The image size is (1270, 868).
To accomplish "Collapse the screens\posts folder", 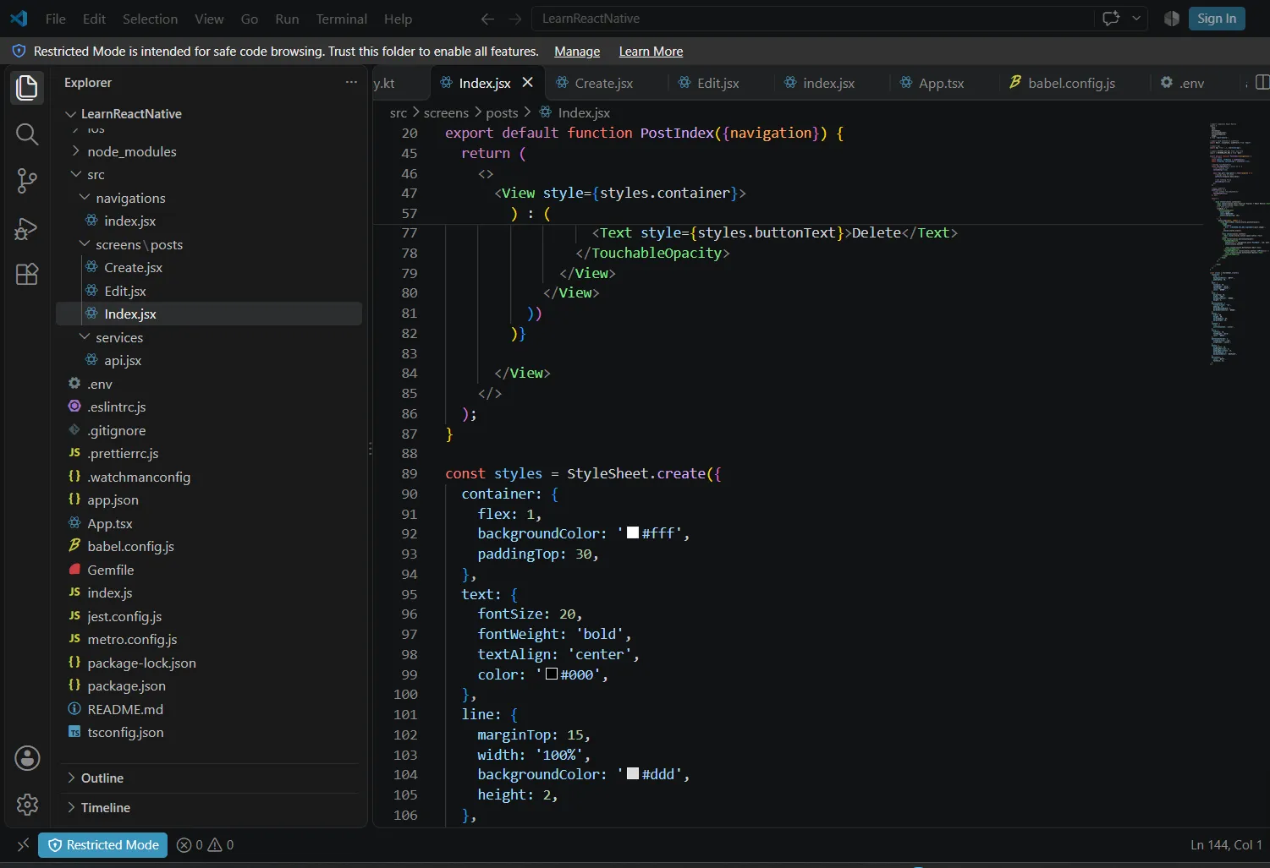I will click(x=85, y=243).
